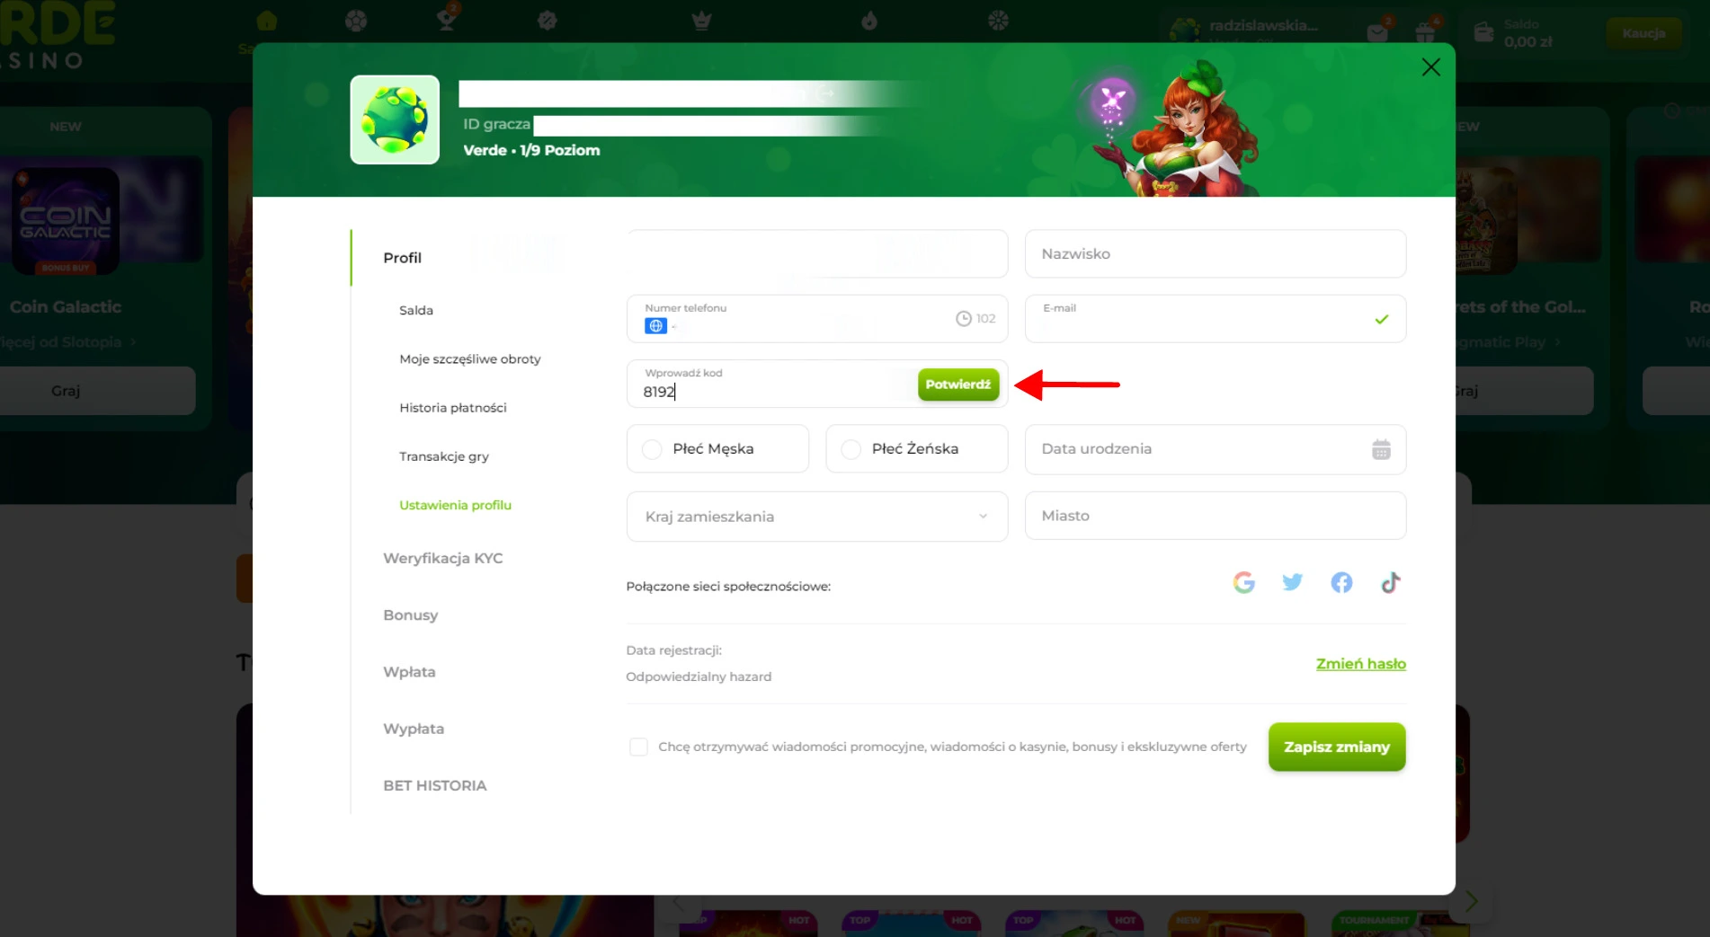This screenshot has width=1710, height=937.
Task: Click the Odpowiedzialny hazard text
Action: click(698, 676)
